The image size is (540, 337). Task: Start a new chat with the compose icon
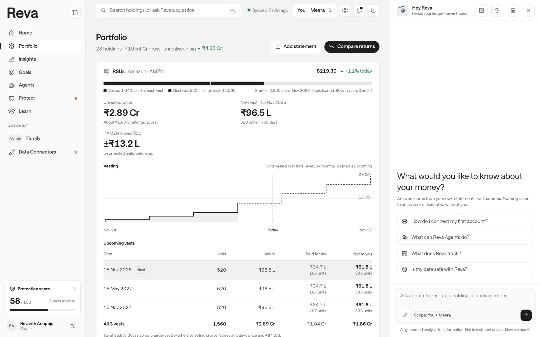[x=481, y=11]
